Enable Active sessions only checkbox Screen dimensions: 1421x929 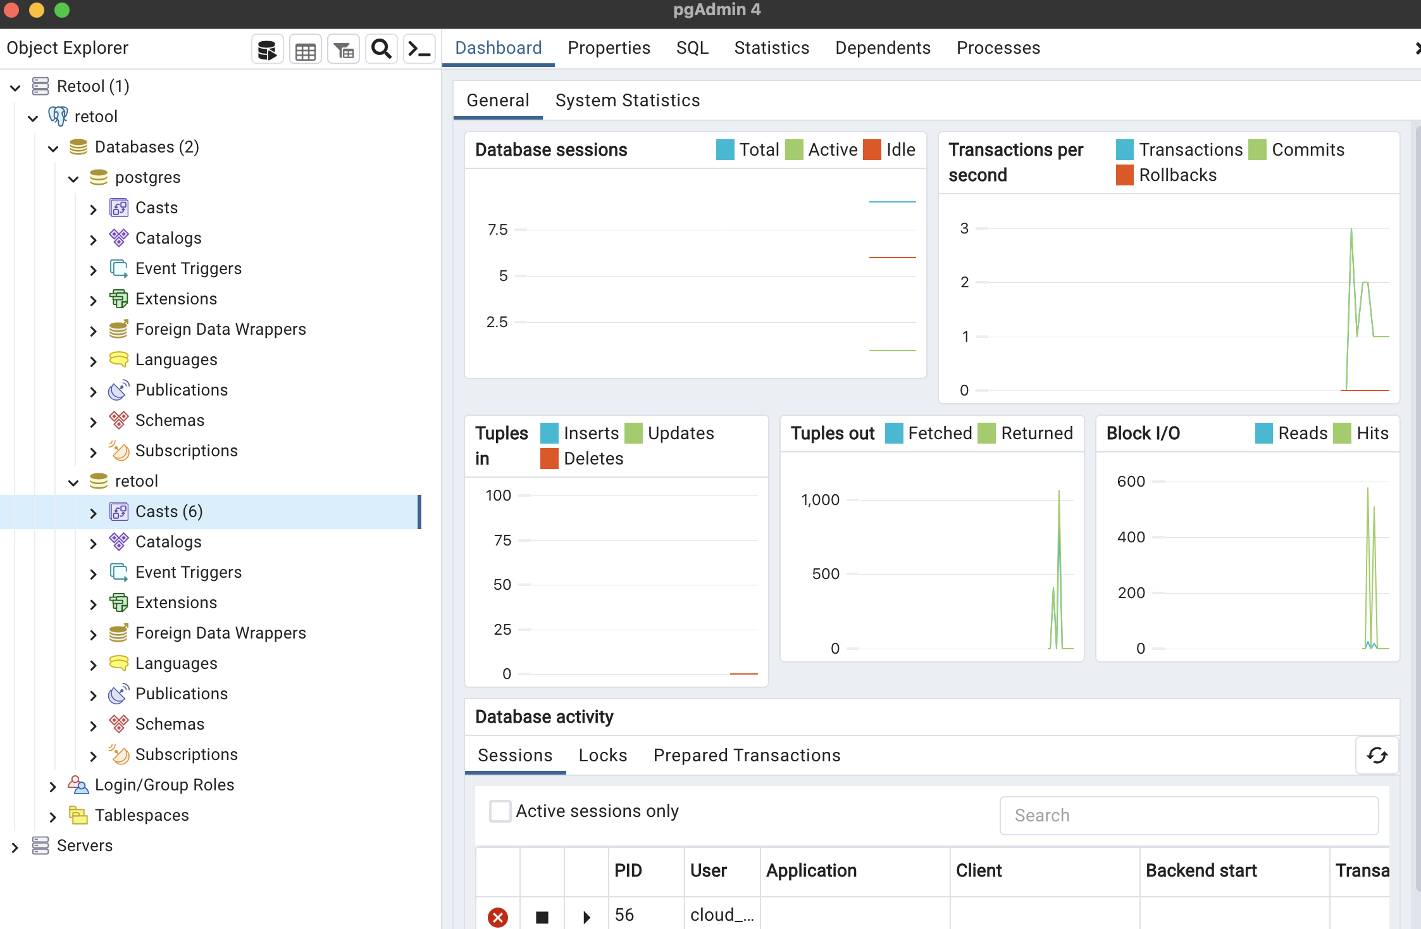pos(500,811)
